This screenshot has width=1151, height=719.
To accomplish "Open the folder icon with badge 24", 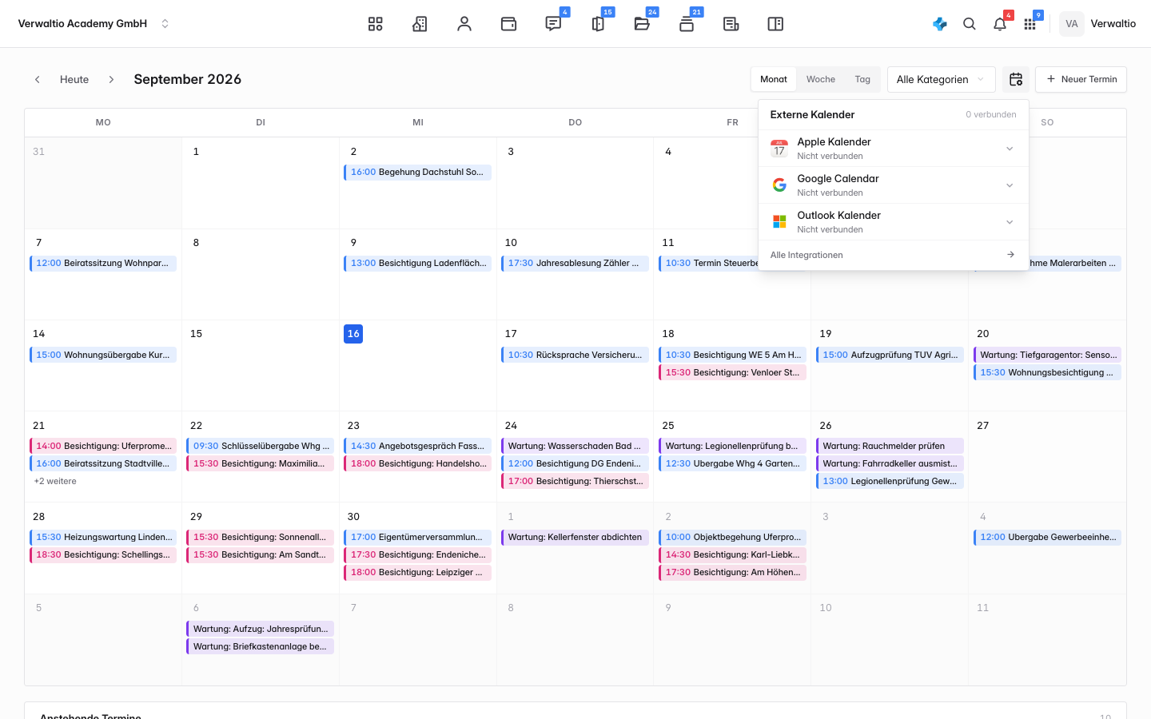I will 642,24.
